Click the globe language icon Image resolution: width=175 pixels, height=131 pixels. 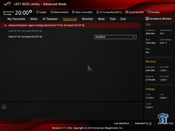(37, 12)
